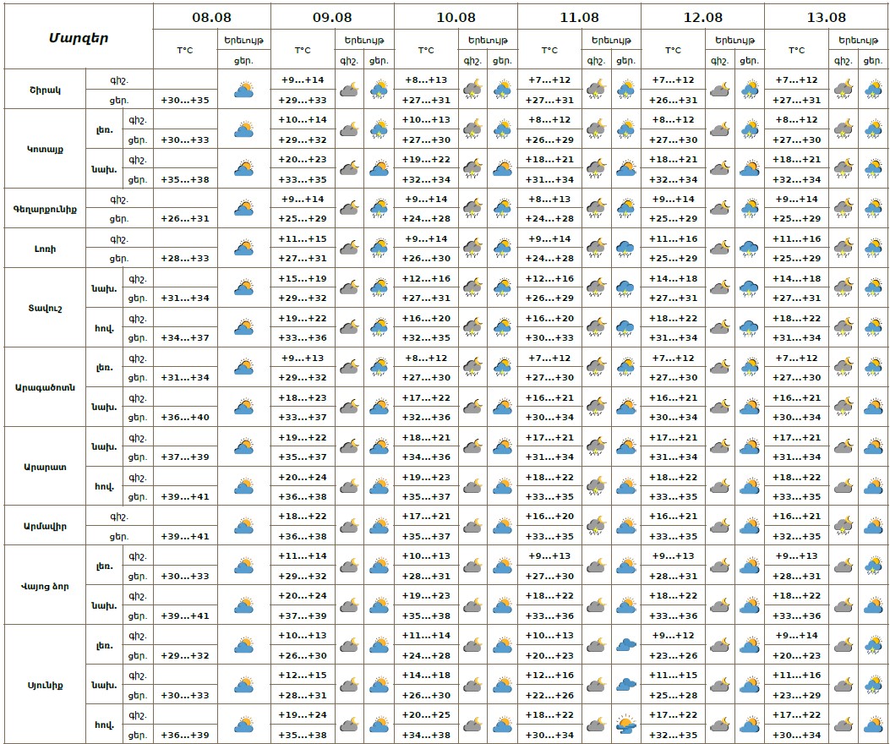This screenshot has width=890, height=744.
Task: Select the T°C header under 10.08
Action: (426, 50)
